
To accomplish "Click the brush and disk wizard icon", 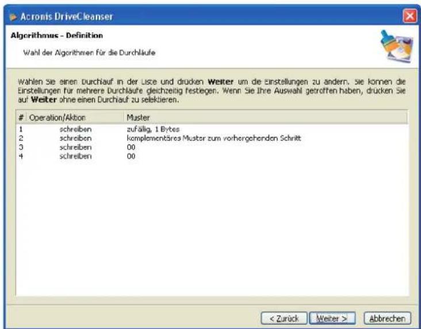I will [397, 47].
